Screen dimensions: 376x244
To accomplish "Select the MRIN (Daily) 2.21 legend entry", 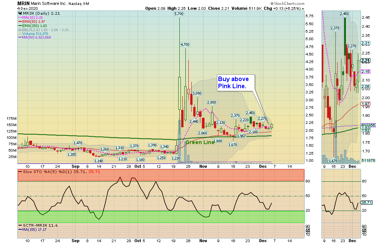I will coord(41,14).
